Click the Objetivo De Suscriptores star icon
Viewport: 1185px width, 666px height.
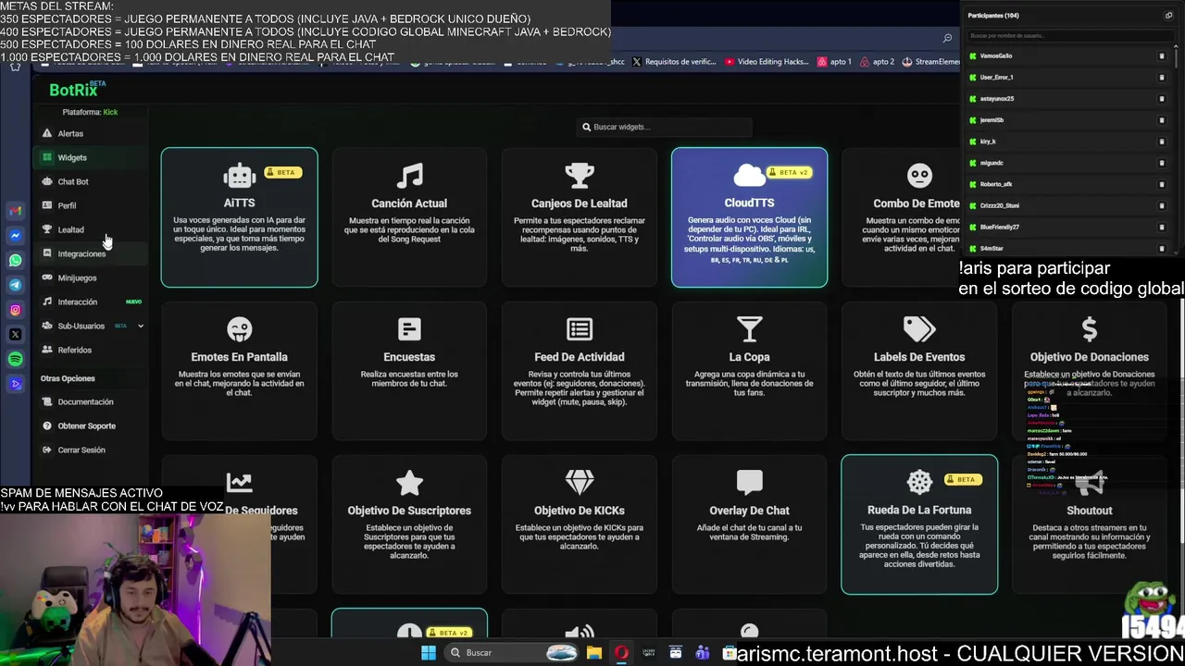click(x=409, y=482)
